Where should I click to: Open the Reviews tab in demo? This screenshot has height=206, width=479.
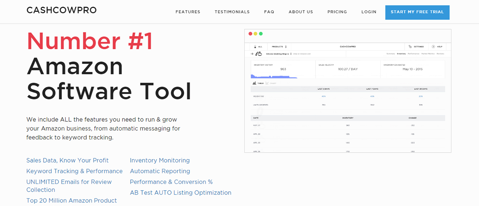pyautogui.click(x=440, y=54)
